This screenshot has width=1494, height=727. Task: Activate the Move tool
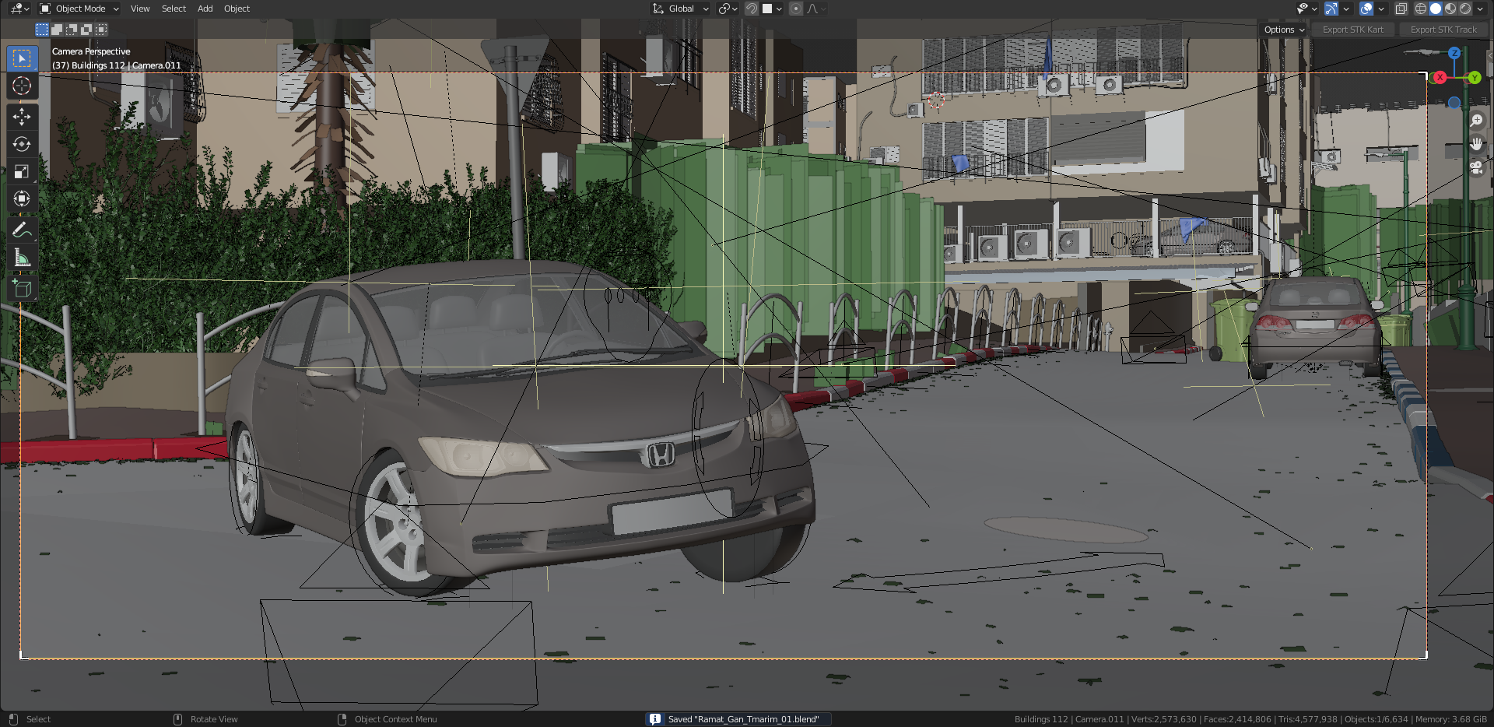pos(22,117)
